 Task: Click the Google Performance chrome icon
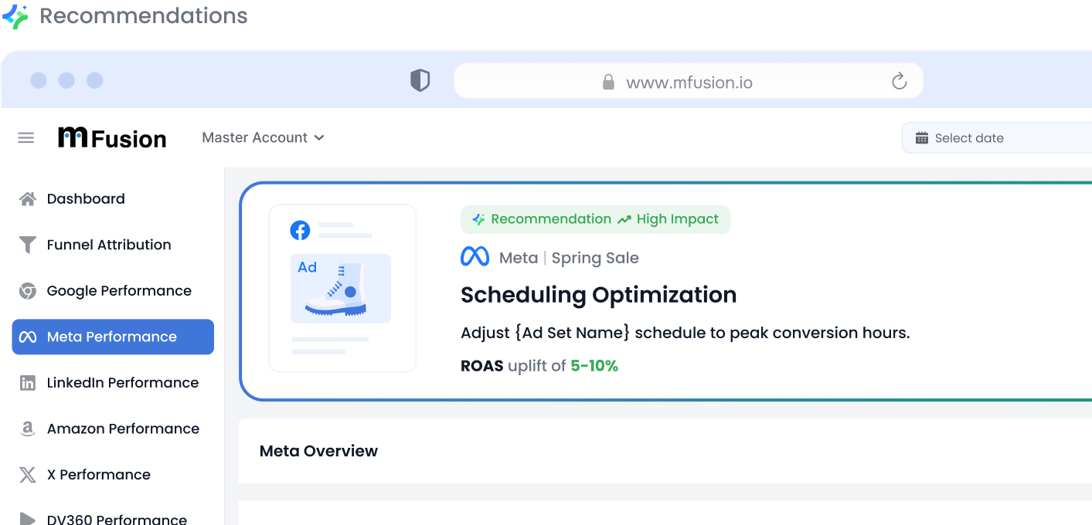click(x=28, y=291)
